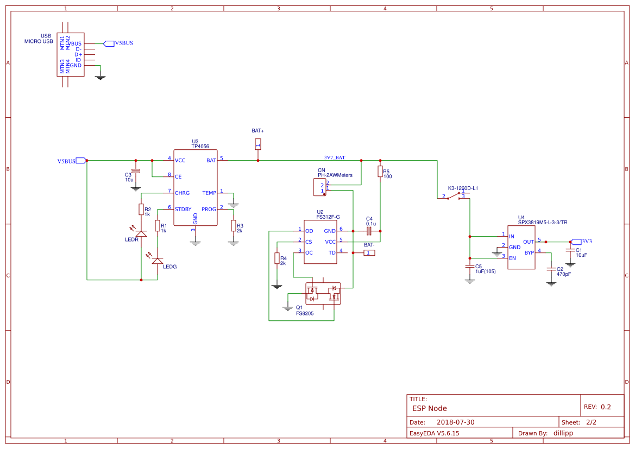Viewport: 635px width, 449px height.
Task: Select resistor R3 2k symbol
Action: (x=233, y=225)
